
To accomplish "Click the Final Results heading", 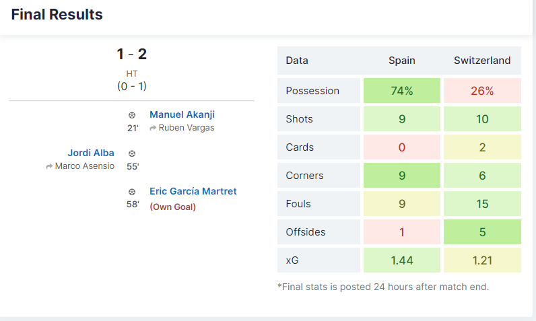I will (x=57, y=14).
